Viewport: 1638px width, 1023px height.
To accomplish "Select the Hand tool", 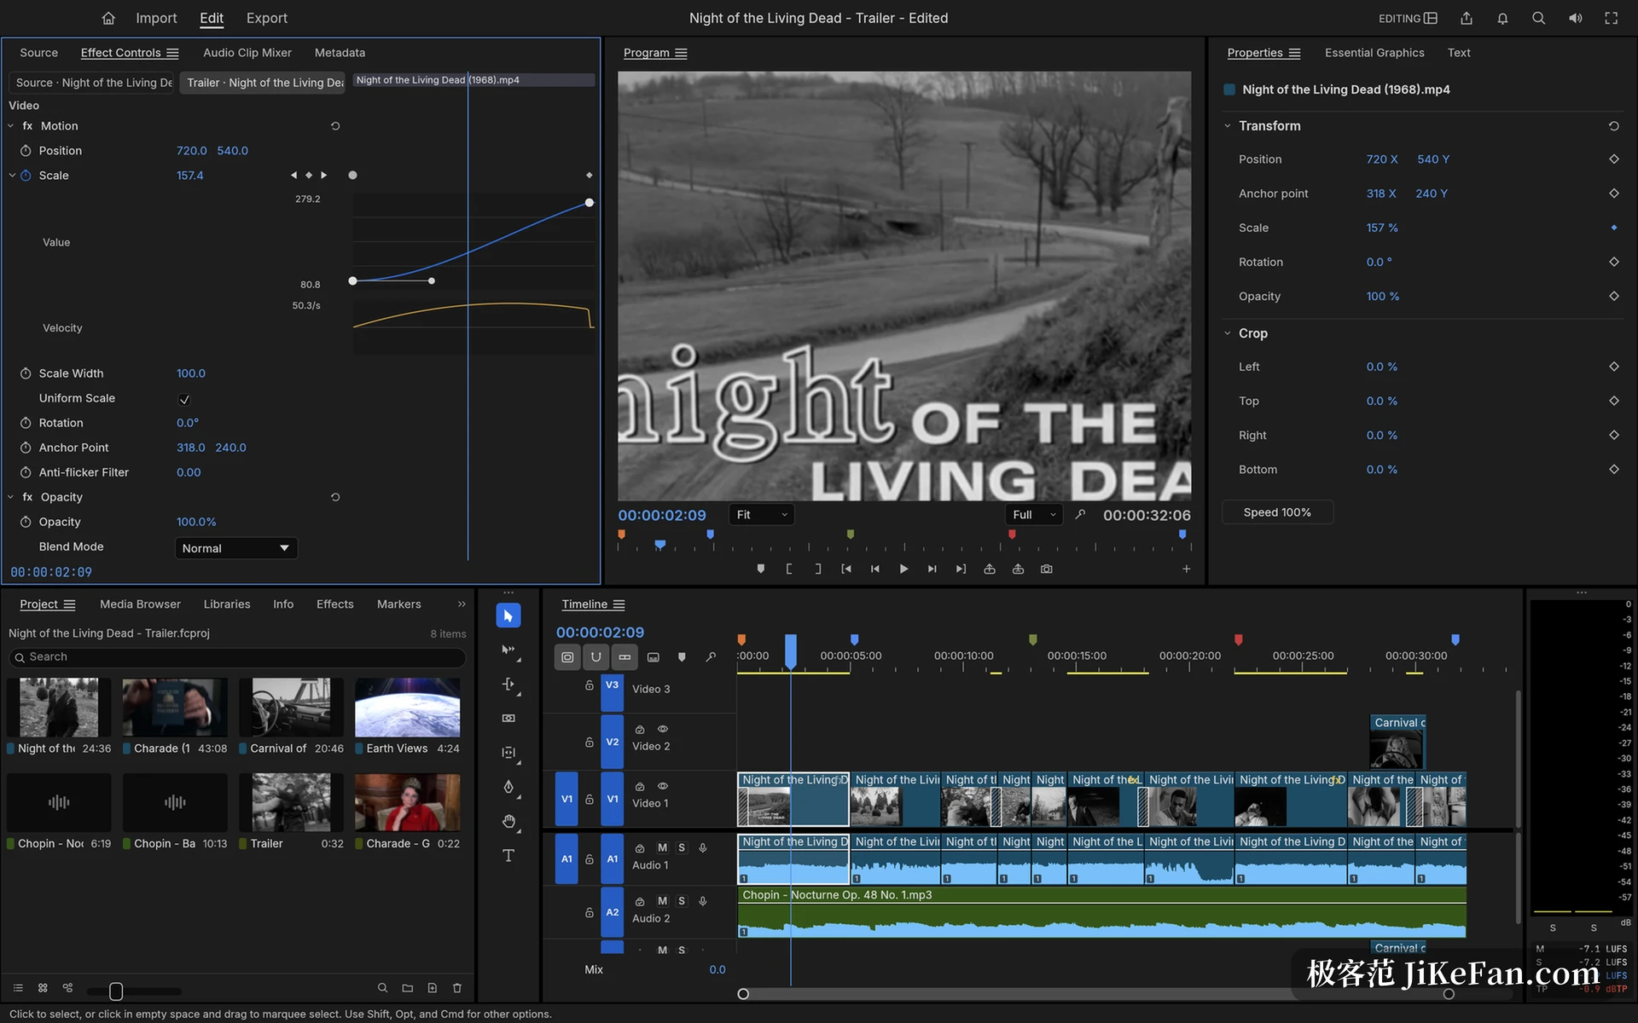I will point(508,821).
